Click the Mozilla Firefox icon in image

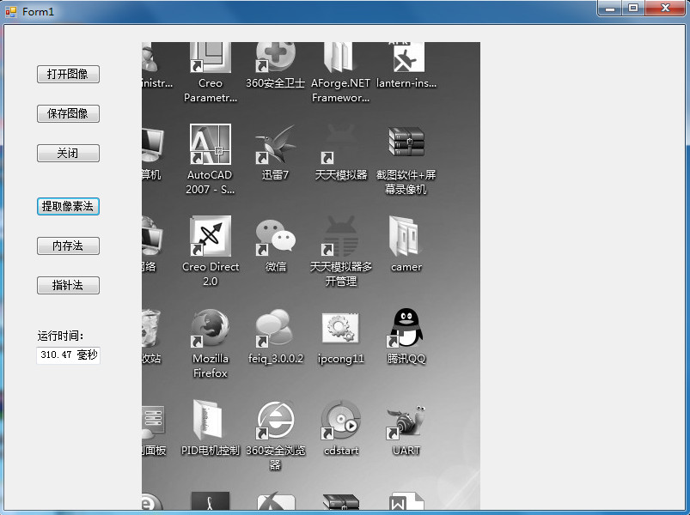coord(210,328)
